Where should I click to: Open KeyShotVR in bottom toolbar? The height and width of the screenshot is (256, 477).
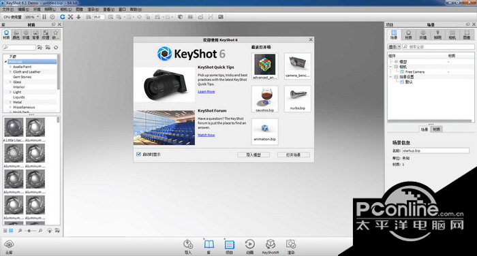[x=271, y=244]
